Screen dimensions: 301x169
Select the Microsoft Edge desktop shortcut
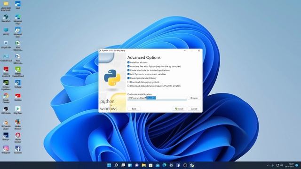[x=18, y=20]
